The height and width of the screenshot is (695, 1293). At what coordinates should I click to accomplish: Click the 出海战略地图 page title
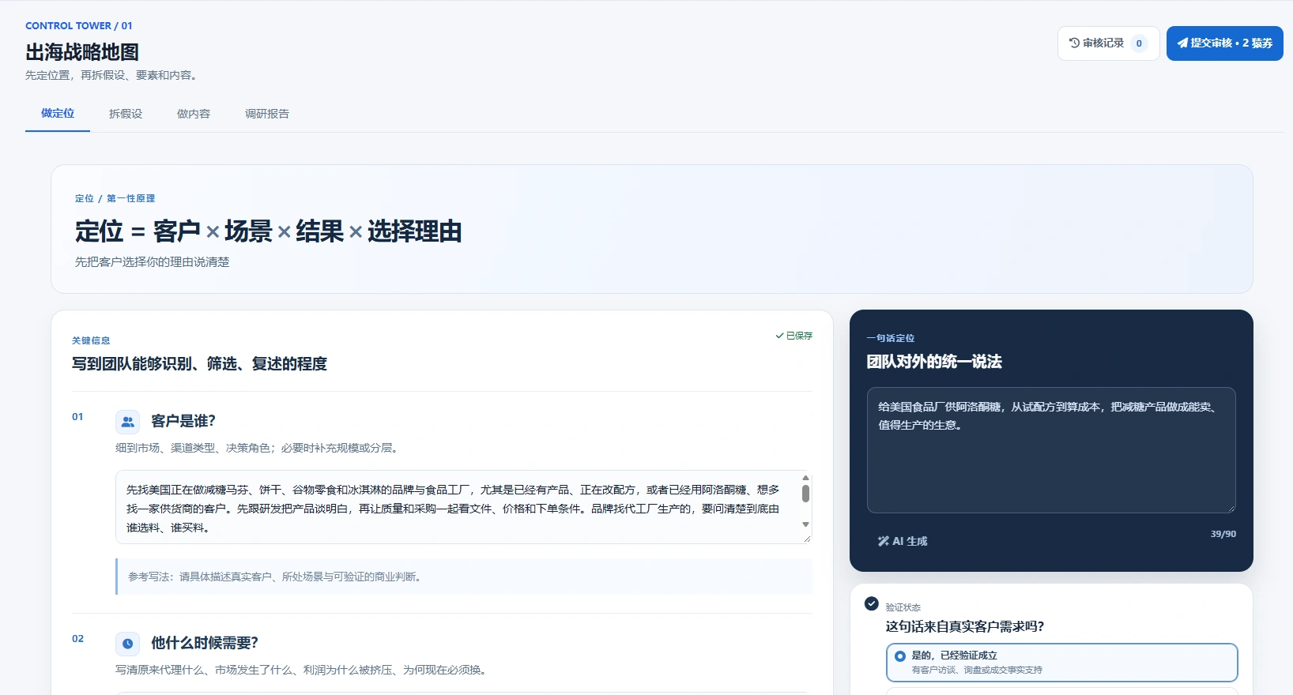(x=82, y=52)
